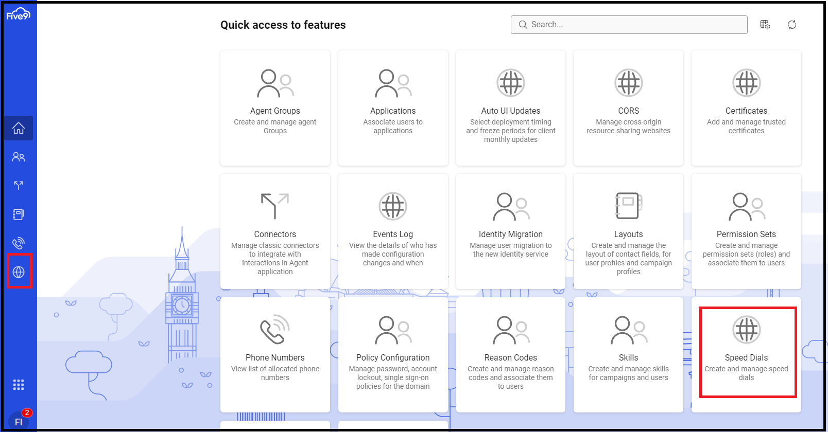Open the Skills card title
Viewport: 828px width, 432px height.
[629, 357]
